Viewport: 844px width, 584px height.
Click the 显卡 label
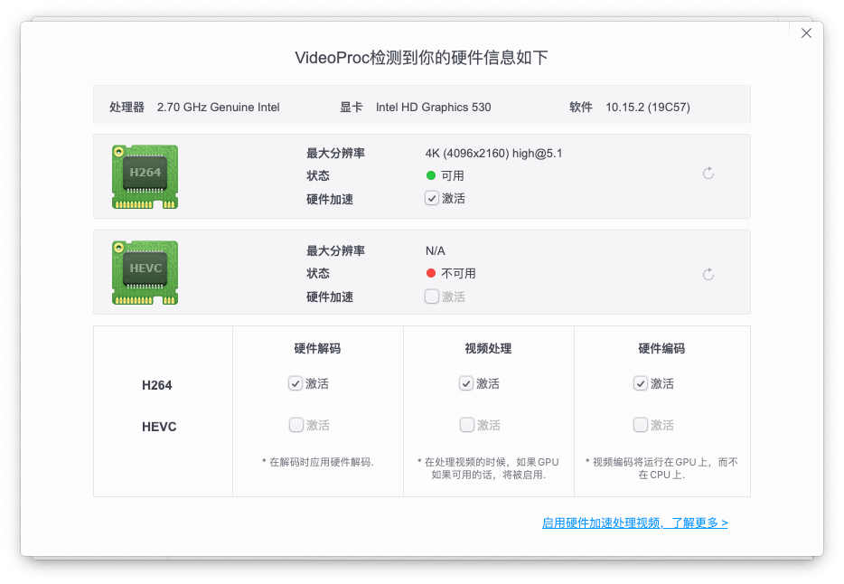[351, 107]
